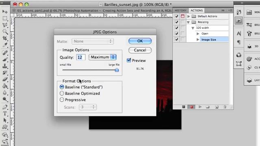The image size is (260, 146).
Task: Open the Paragraph panel icon
Action: click(x=239, y=42)
